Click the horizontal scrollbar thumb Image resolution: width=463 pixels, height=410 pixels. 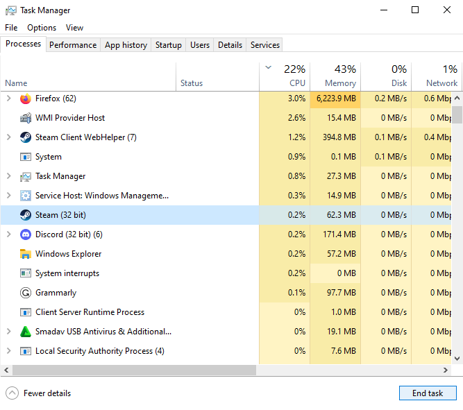[134, 370]
